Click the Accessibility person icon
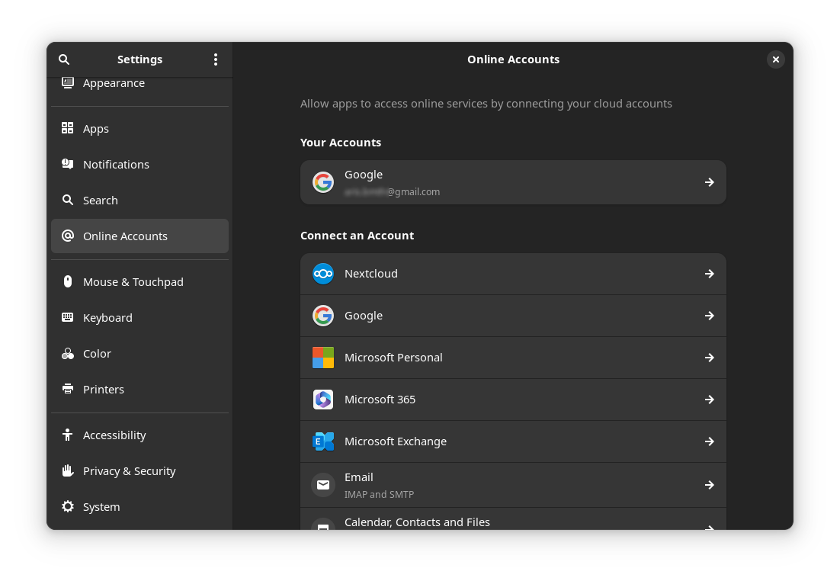The height and width of the screenshot is (581, 840). pyautogui.click(x=68, y=435)
